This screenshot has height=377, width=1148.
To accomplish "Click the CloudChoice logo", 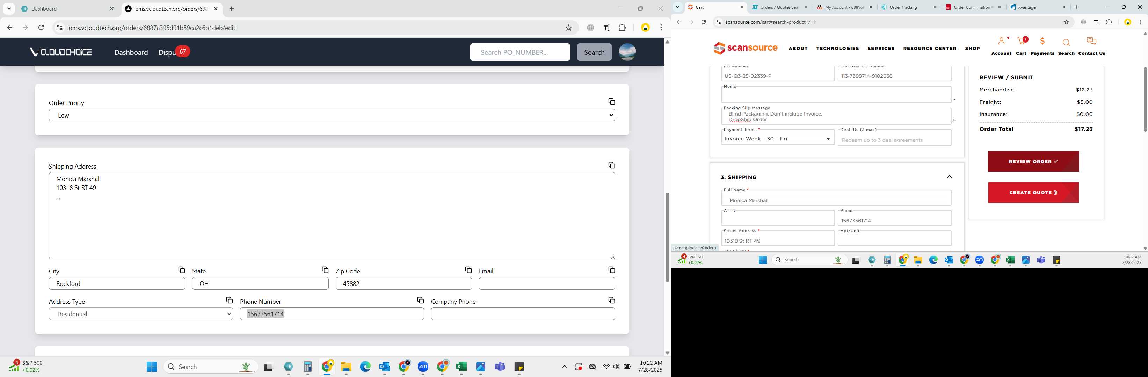I will click(61, 52).
